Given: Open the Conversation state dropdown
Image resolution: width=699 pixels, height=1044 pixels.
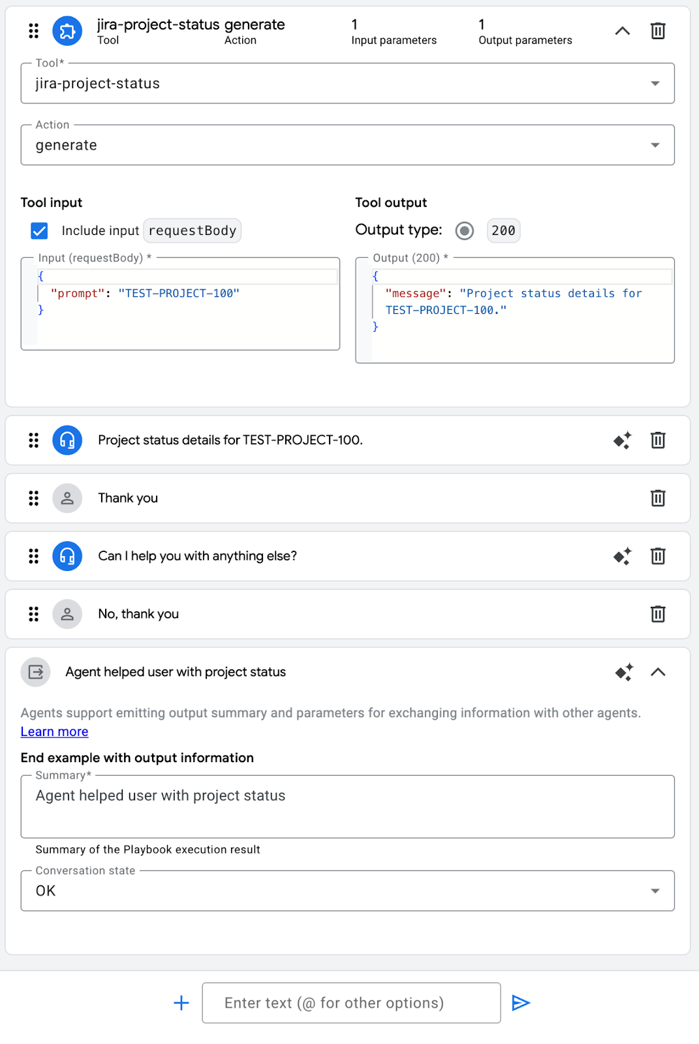Looking at the screenshot, I should 347,891.
